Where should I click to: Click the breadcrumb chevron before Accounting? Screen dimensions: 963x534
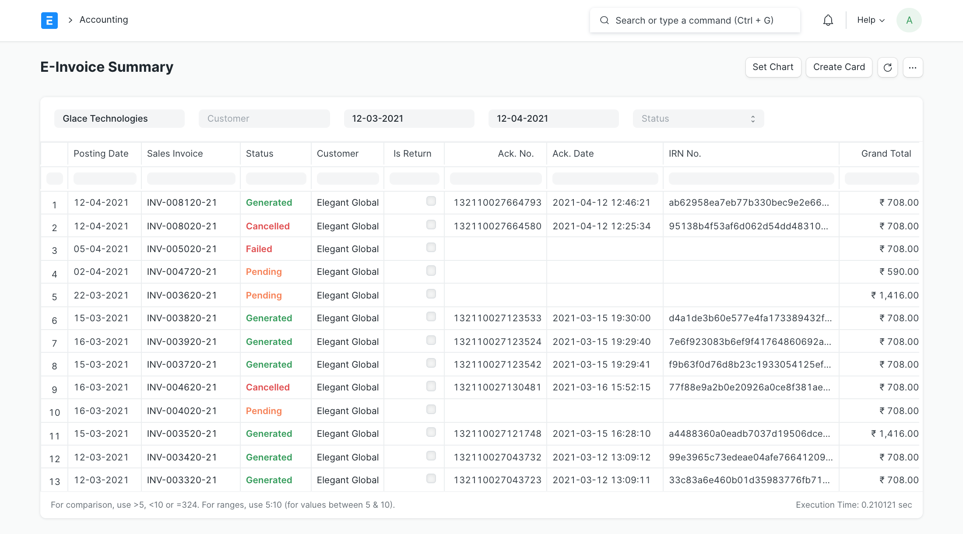point(70,20)
